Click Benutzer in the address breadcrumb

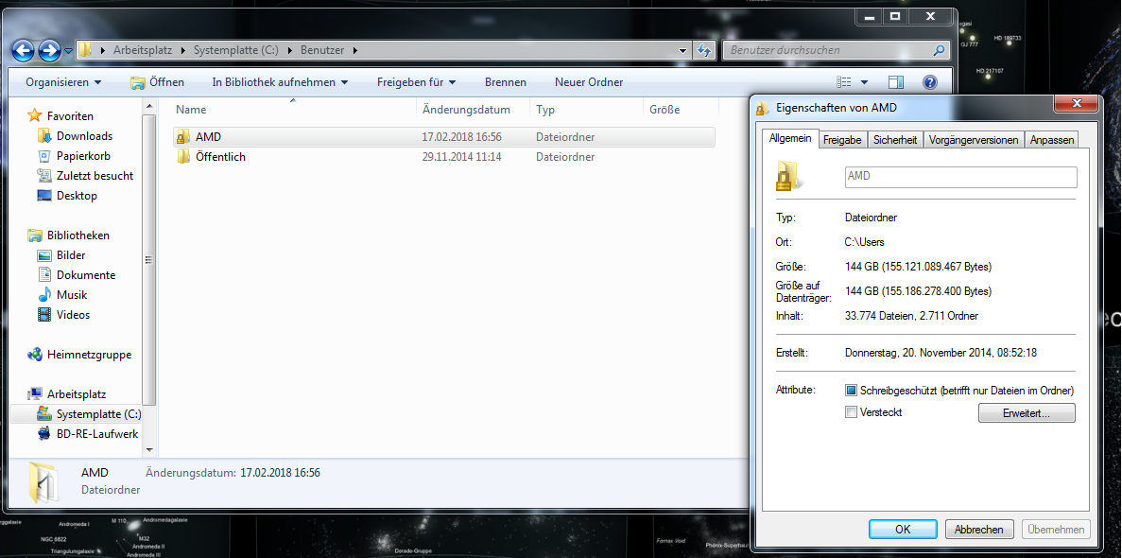(x=322, y=50)
